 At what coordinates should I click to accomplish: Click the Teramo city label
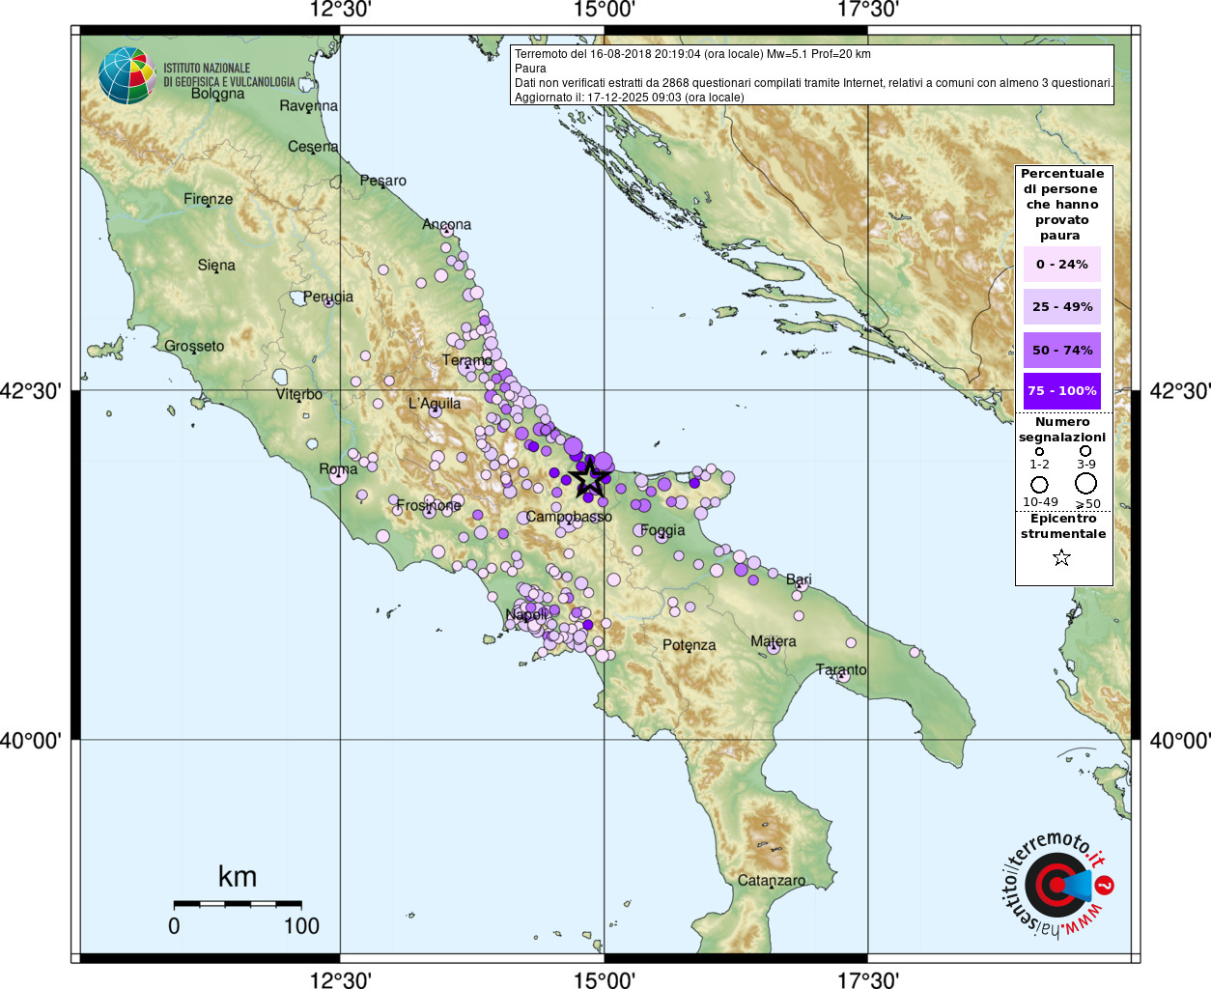point(467,360)
